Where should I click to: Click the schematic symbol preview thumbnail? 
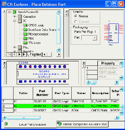(113, 33)
